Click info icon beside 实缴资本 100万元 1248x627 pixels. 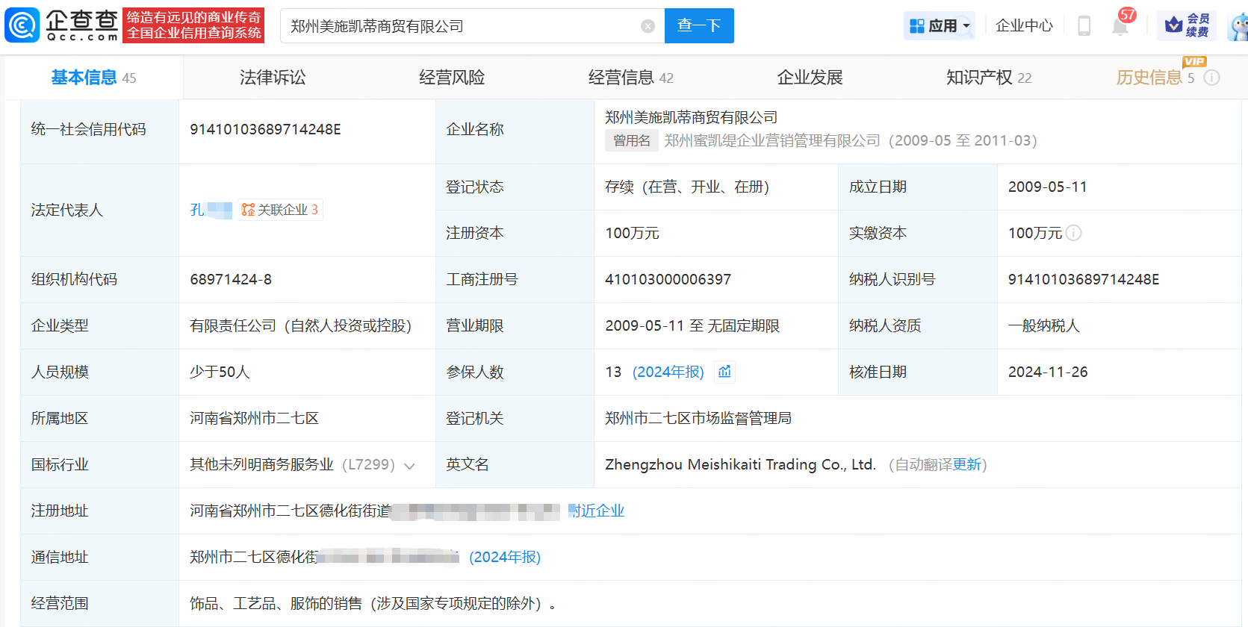[1073, 233]
